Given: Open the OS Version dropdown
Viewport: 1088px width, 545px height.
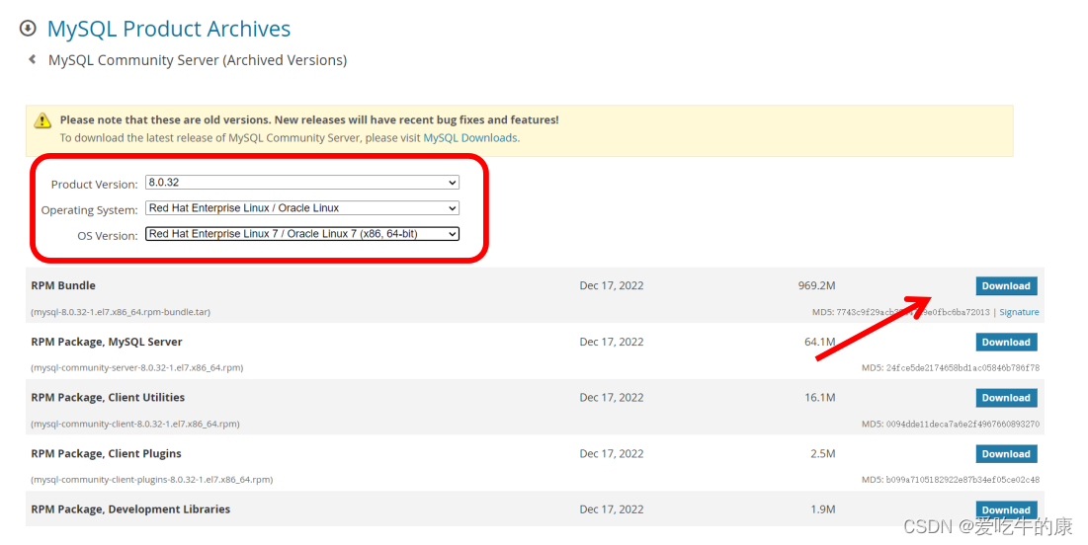Looking at the screenshot, I should point(301,234).
